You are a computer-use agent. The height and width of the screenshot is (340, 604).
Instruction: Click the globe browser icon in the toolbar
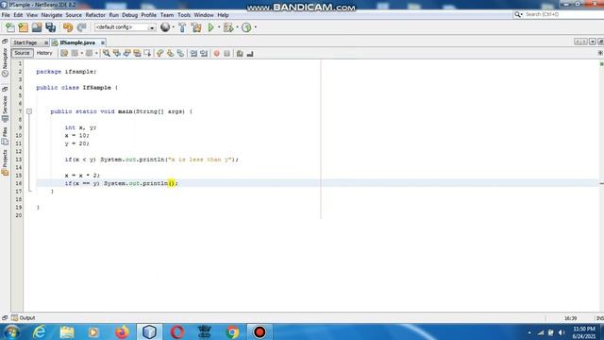click(x=165, y=27)
